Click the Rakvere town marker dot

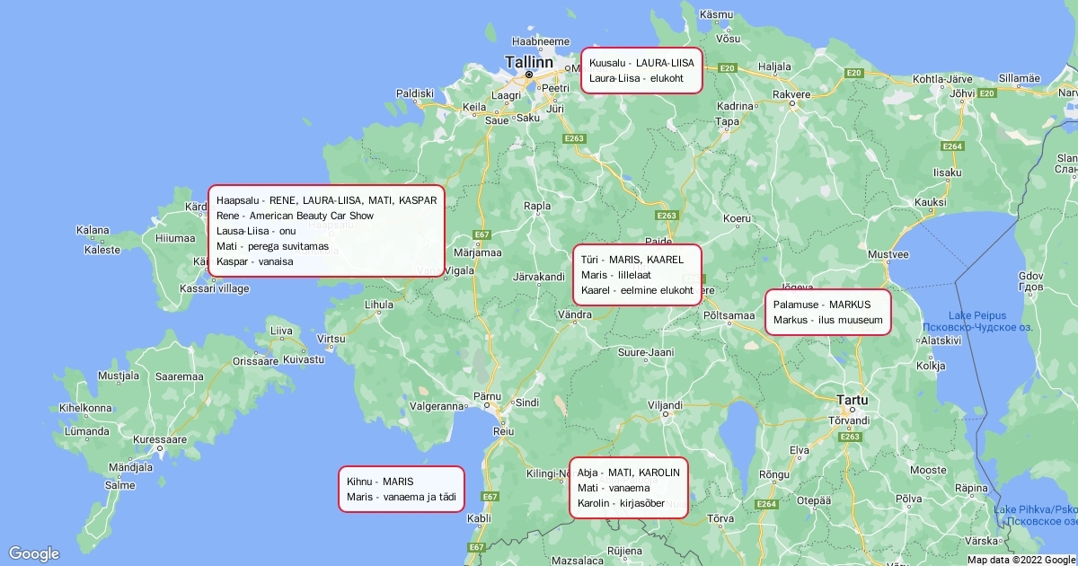coord(792,102)
